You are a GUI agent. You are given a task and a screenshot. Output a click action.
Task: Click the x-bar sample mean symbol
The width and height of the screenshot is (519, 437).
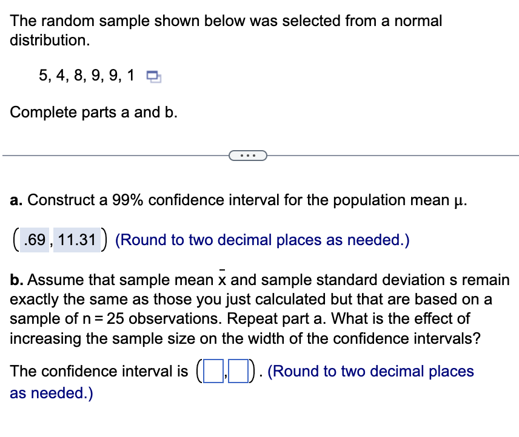(222, 278)
